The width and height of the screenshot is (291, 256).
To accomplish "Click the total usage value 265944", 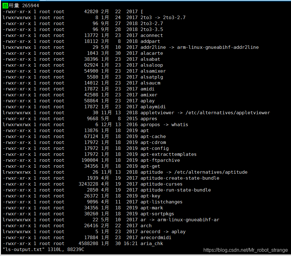I will [x=31, y=6].
